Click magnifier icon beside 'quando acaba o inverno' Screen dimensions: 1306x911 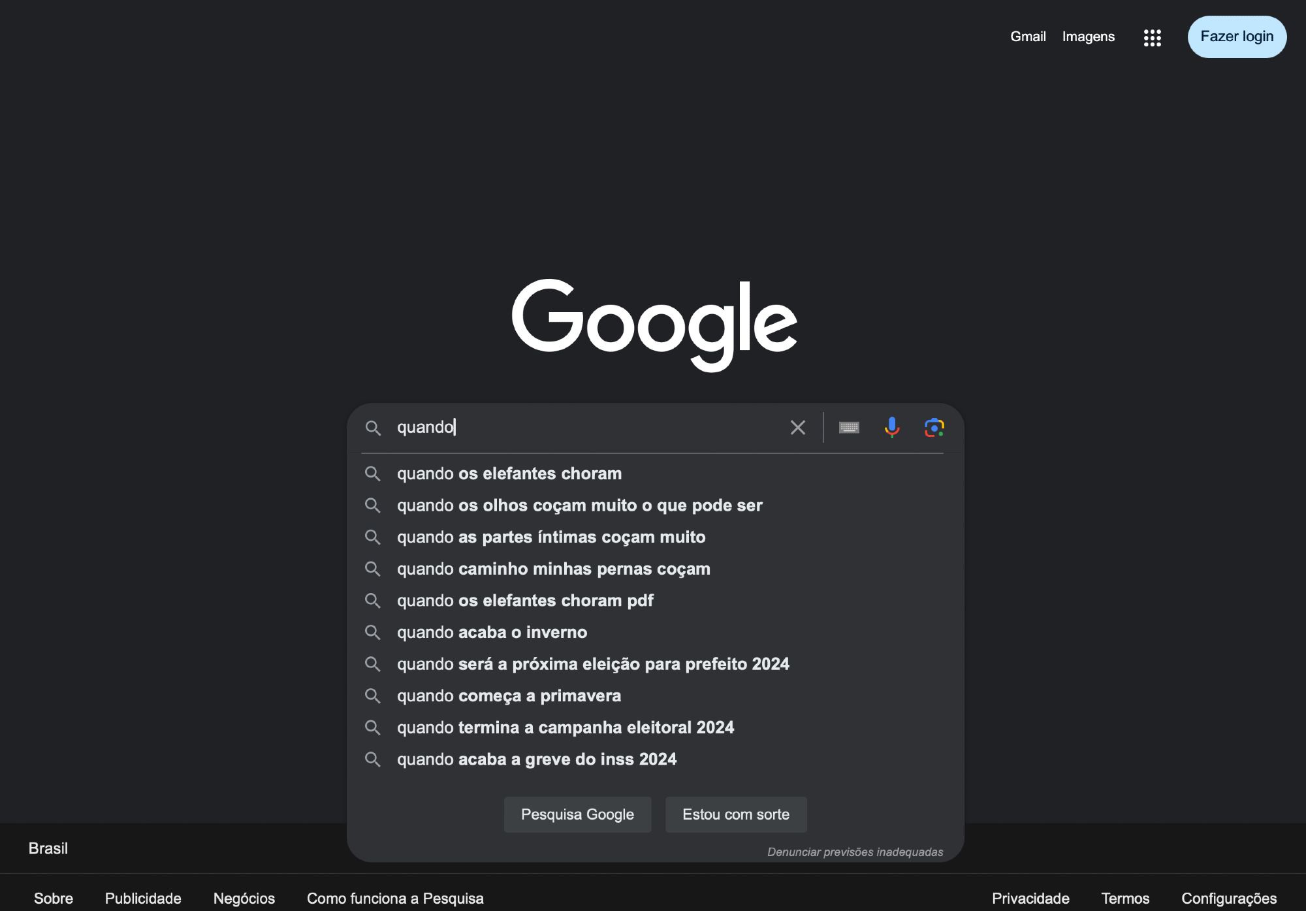(x=373, y=632)
